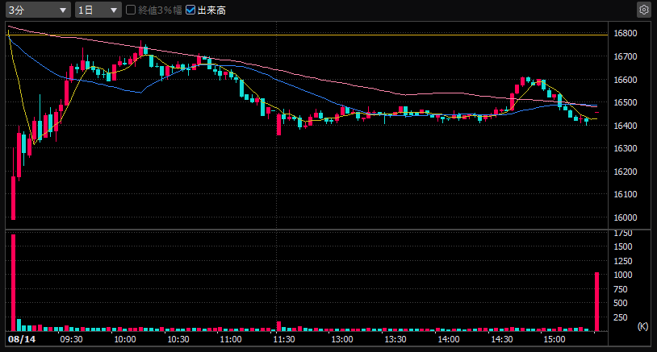Click the 16600 price axis label

point(626,80)
